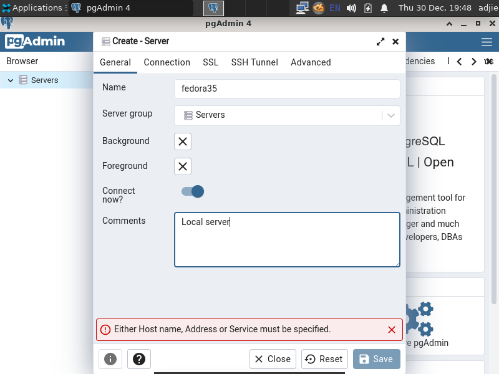Open the window menu elephant icon
This screenshot has width=499, height=374.
click(7, 23)
